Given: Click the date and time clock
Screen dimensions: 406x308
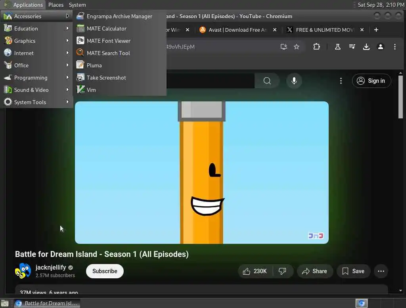Looking at the screenshot, I should click(381, 5).
